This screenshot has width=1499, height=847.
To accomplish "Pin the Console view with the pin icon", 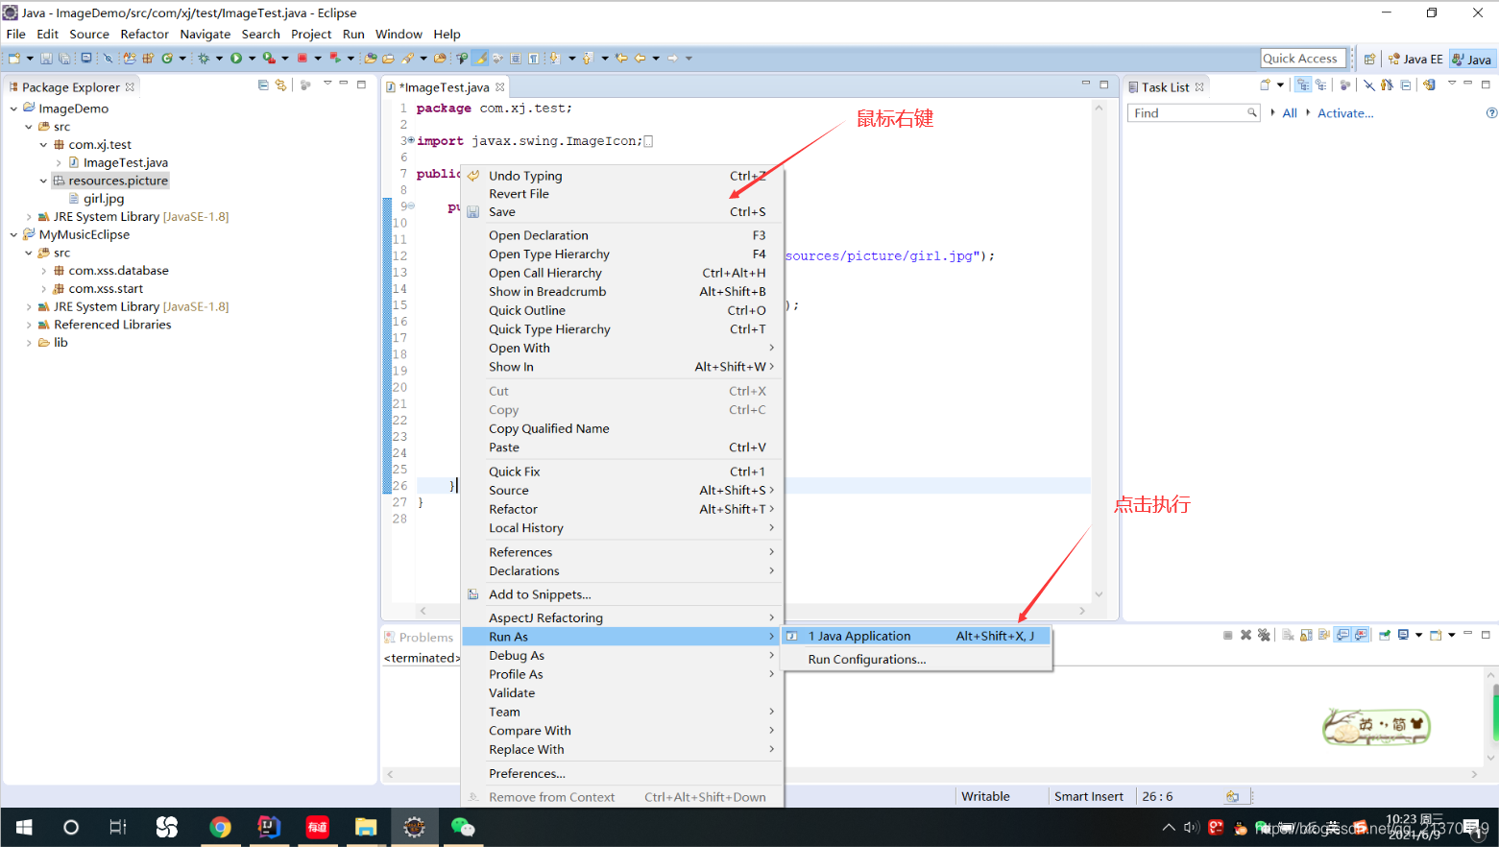I will pos(1385,634).
